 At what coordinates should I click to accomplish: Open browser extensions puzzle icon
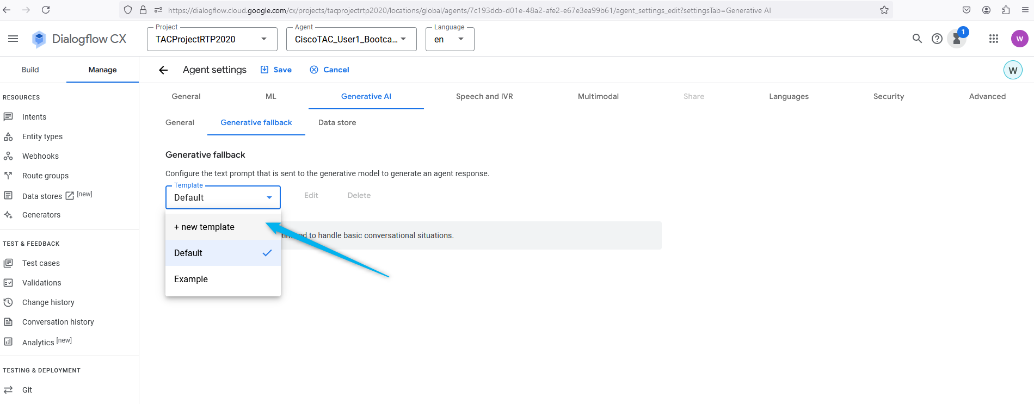(1006, 10)
